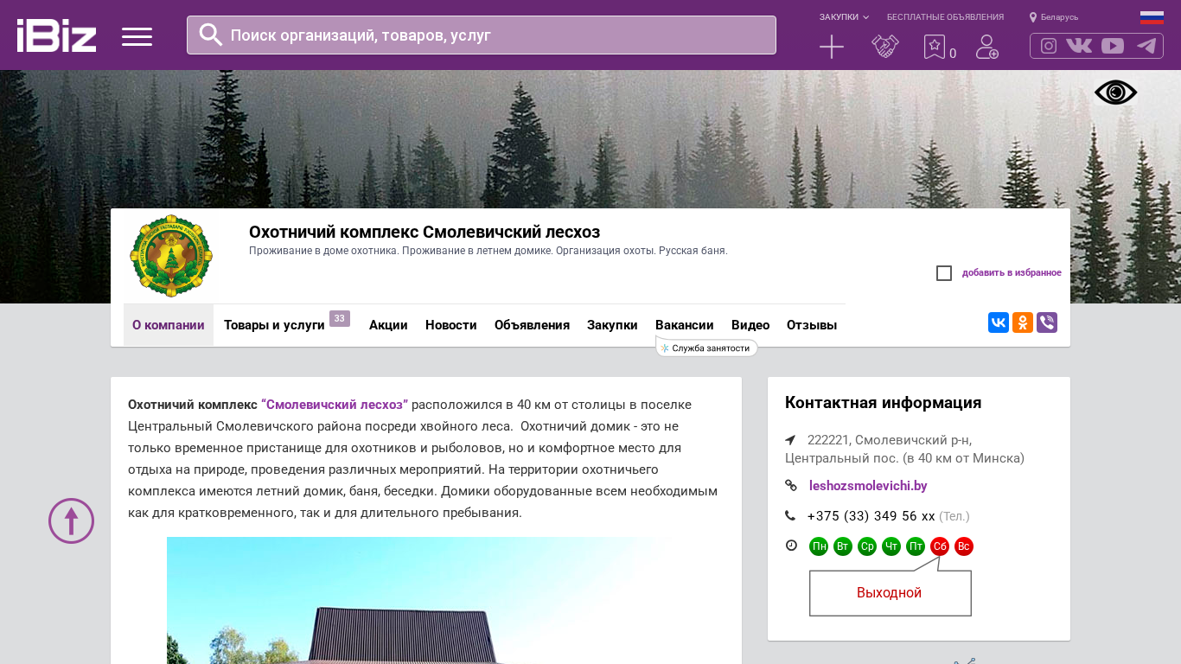Open the Объявления tab
This screenshot has height=664, width=1181.
click(x=532, y=325)
